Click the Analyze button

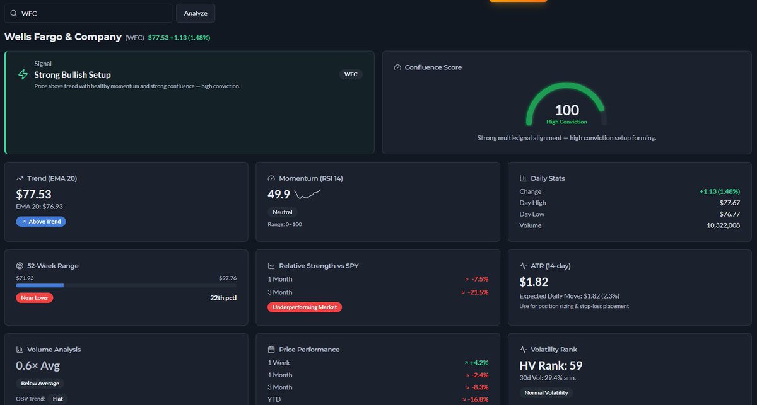[196, 13]
